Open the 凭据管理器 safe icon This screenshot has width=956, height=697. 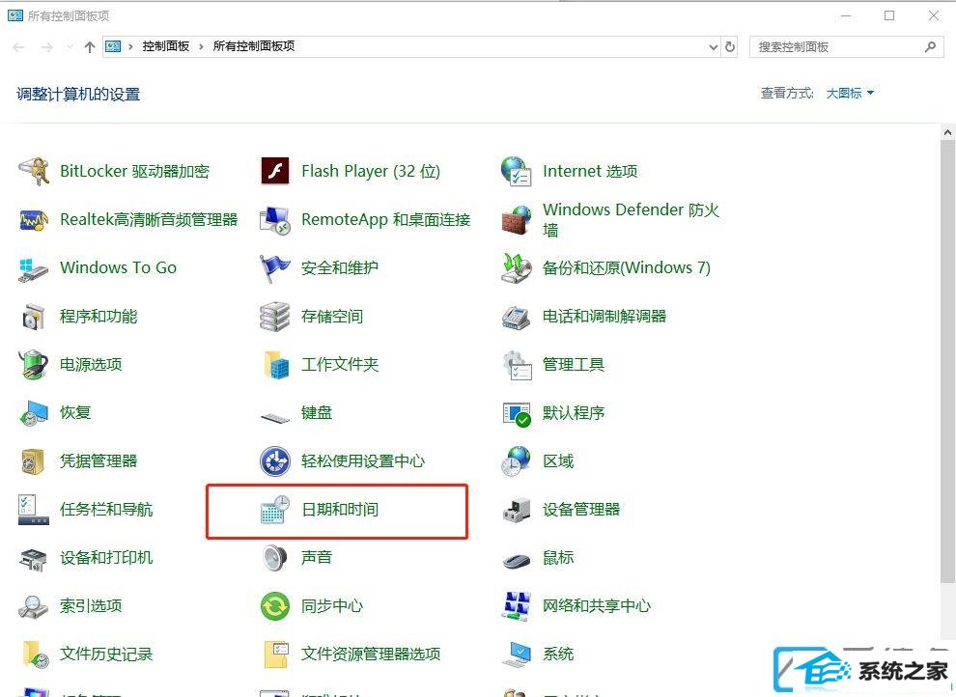coord(34,461)
